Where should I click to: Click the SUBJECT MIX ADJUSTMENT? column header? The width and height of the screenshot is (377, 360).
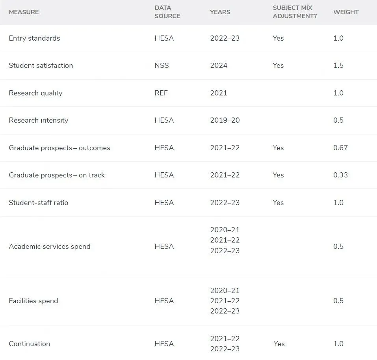pos(295,12)
